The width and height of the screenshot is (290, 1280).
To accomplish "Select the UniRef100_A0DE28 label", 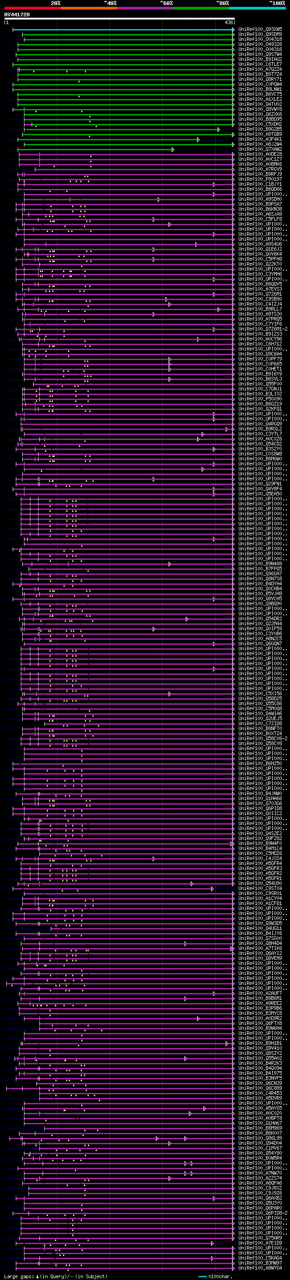I will [x=260, y=154].
